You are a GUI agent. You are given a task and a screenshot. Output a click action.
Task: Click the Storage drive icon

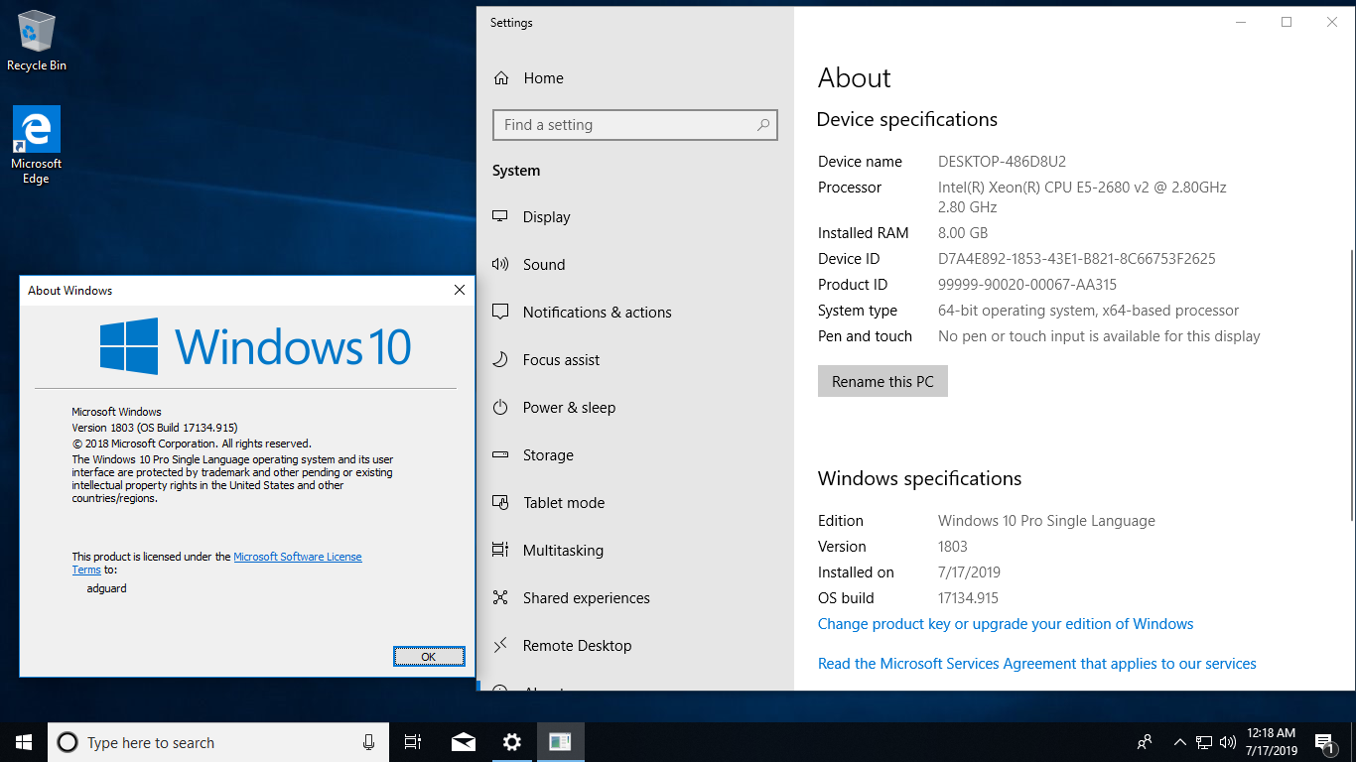click(x=501, y=455)
